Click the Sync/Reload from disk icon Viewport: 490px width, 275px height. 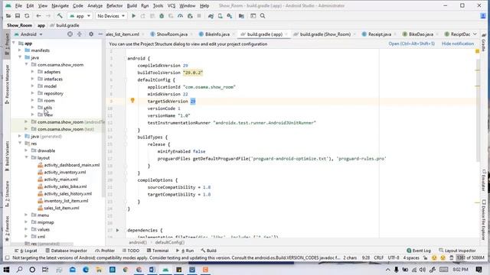click(27, 16)
